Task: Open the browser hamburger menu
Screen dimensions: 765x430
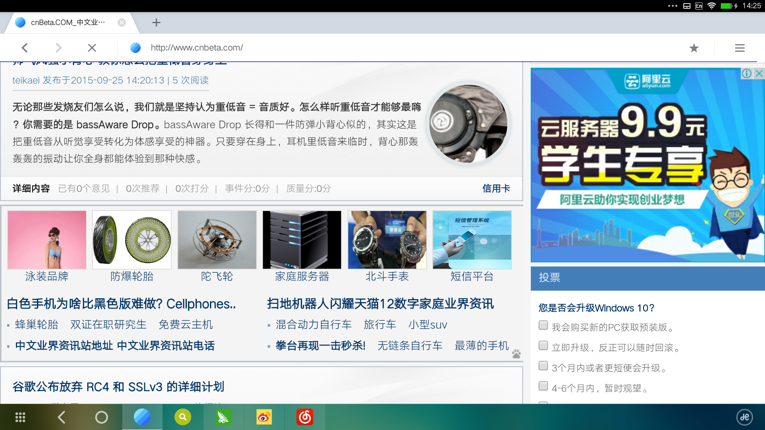Action: [x=739, y=48]
